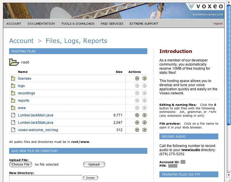
Task: Click the greyed delete icon for recordings folder
Action: [144, 93]
